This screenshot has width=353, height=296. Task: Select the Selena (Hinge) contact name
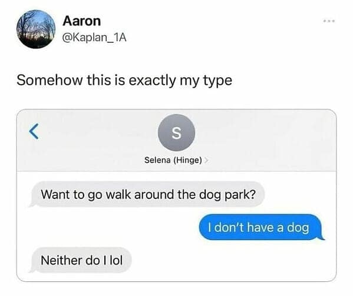tap(173, 160)
